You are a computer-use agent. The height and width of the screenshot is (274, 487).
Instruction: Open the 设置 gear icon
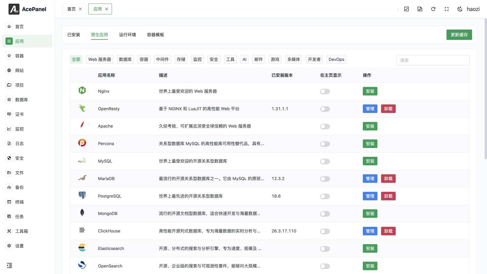tap(9, 246)
